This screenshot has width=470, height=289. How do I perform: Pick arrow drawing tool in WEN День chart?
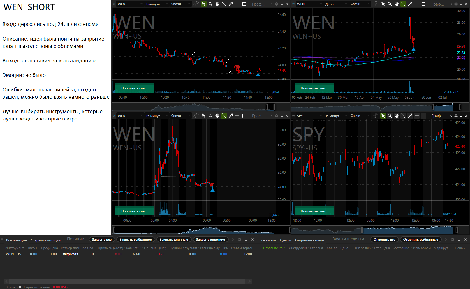pyautogui.click(x=410, y=4)
